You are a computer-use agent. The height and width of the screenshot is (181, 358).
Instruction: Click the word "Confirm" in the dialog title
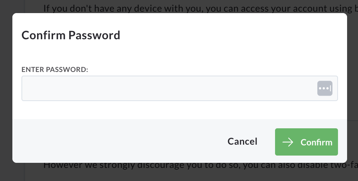tap(44, 35)
